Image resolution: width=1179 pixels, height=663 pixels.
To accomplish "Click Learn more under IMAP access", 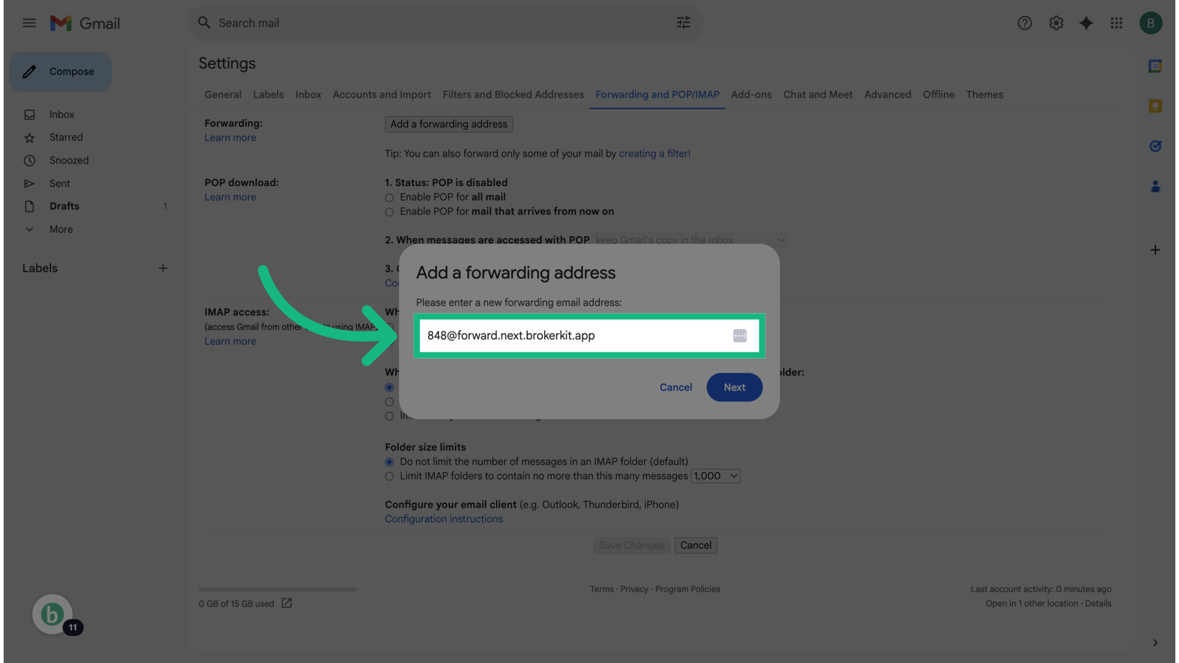I will point(230,341).
